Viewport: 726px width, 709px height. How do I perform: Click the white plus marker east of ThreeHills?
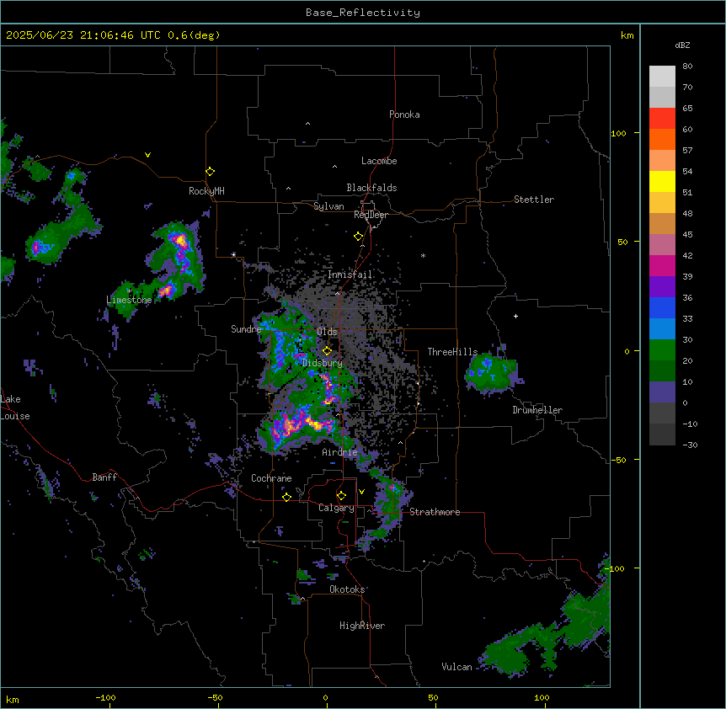click(515, 316)
